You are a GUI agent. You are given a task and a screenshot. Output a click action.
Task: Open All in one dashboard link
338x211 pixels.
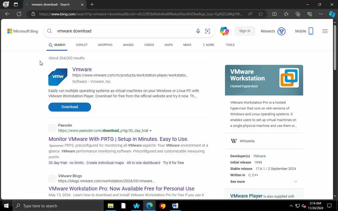click(143, 163)
